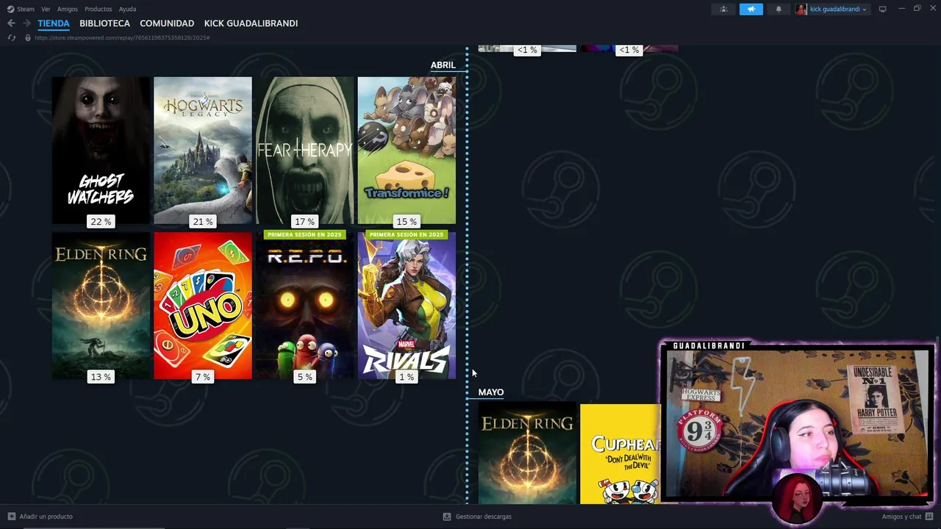This screenshot has height=529, width=941.
Task: Open the Ver menu
Action: tap(46, 9)
